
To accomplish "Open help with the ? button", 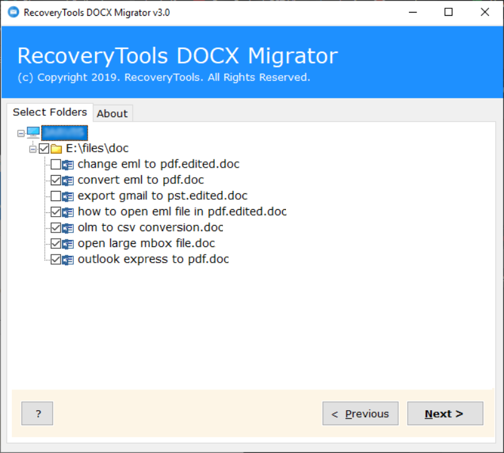I will (37, 413).
